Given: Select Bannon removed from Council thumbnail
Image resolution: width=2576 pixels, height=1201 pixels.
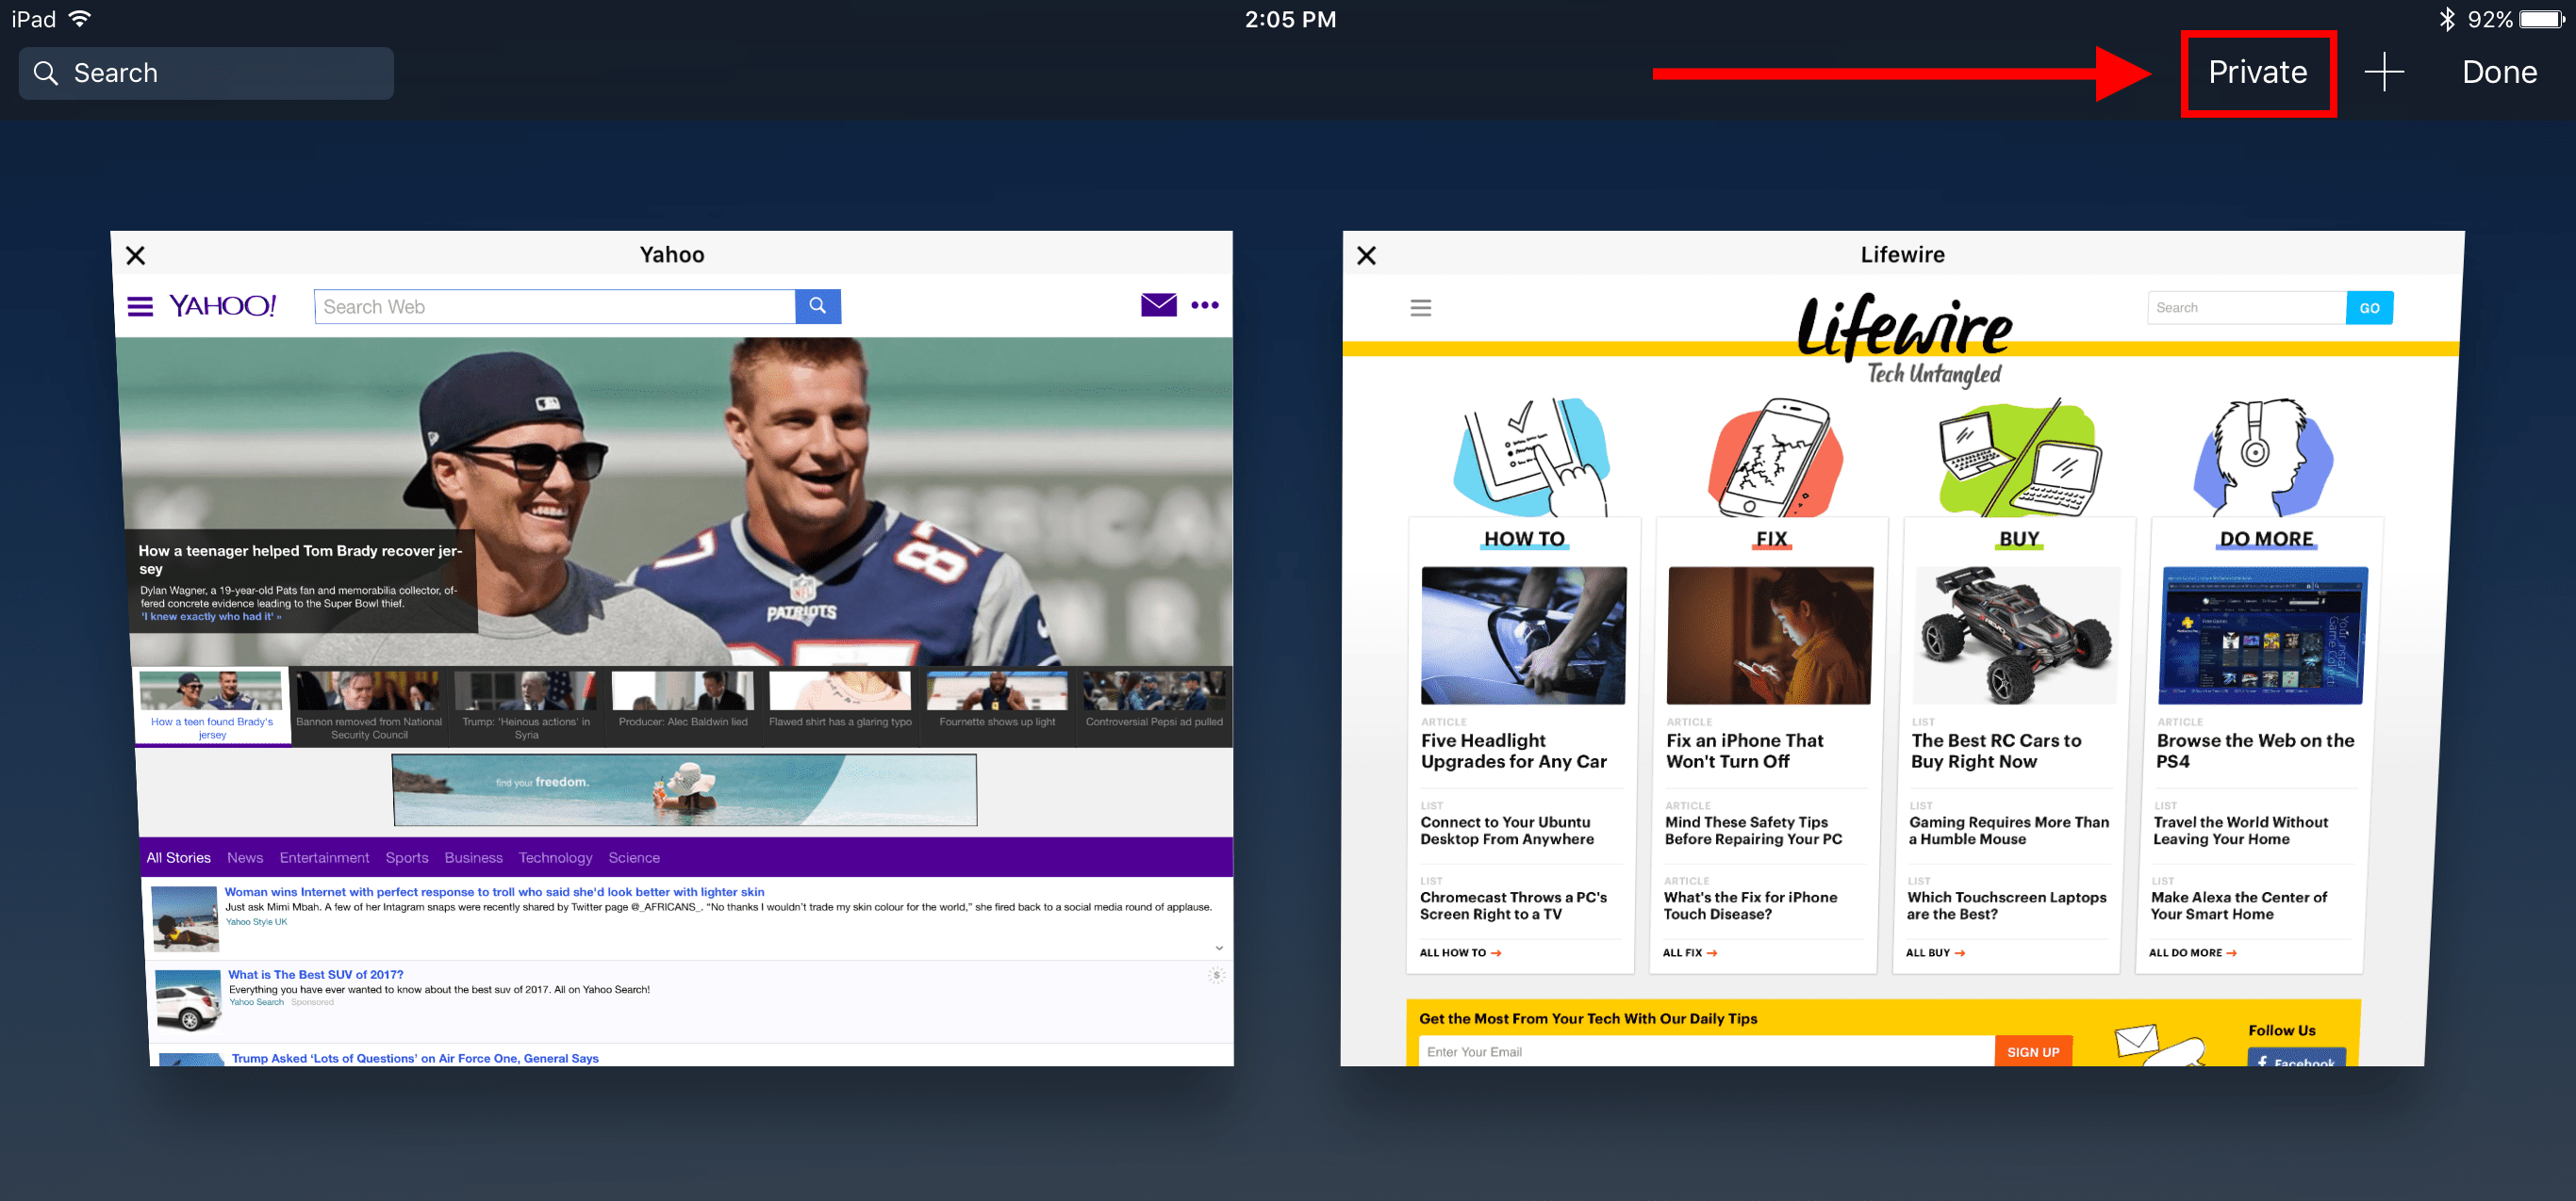Looking at the screenshot, I should point(369,706).
